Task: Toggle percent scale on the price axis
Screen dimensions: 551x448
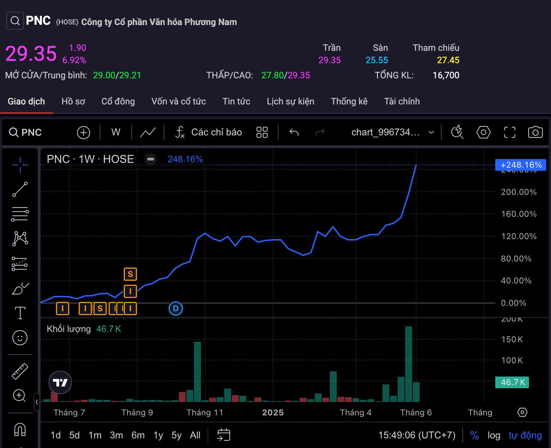Action: click(474, 435)
